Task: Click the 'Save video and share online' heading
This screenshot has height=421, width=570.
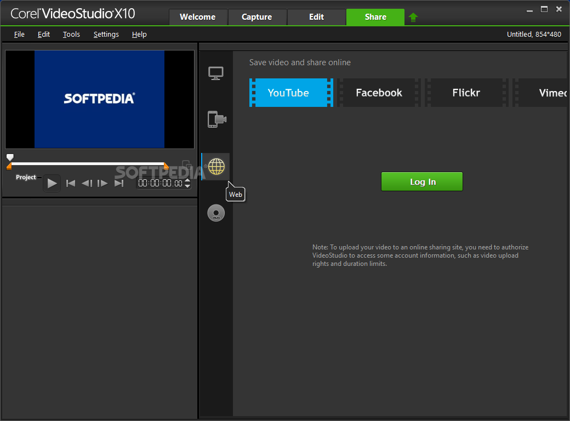Action: coord(300,62)
